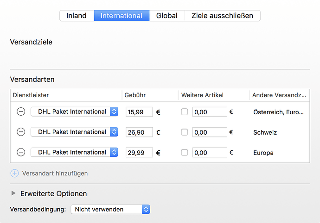This screenshot has width=320, height=223.
Task: Select the International tab
Action: pos(122,16)
